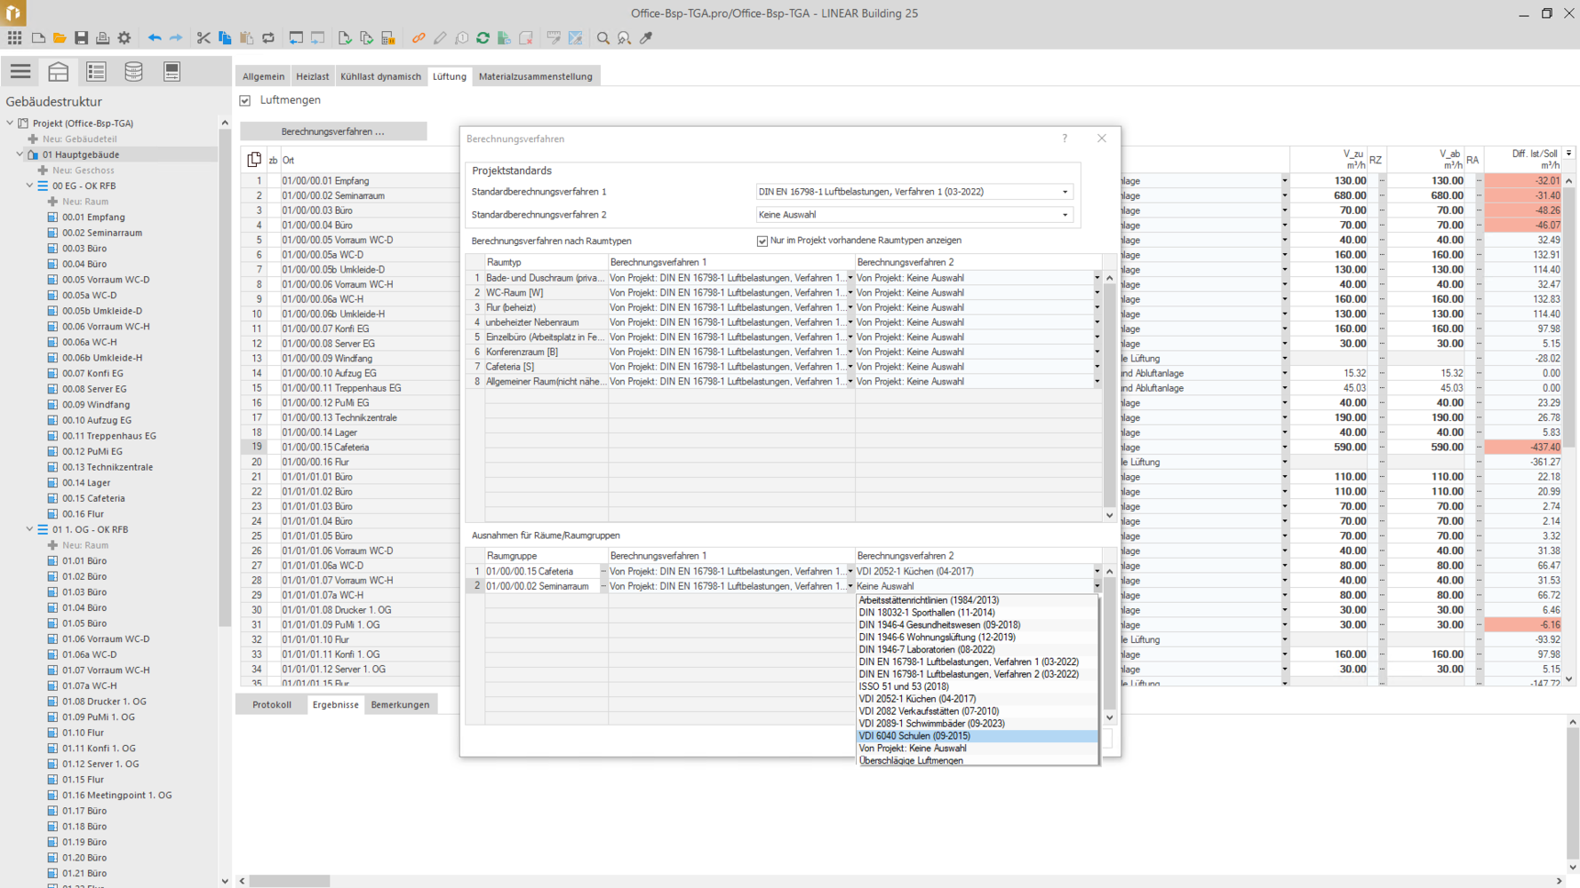Image resolution: width=1580 pixels, height=888 pixels.
Task: Select 'VDI 2052-1 Küchen (04-2017)' list entry
Action: coord(977,699)
